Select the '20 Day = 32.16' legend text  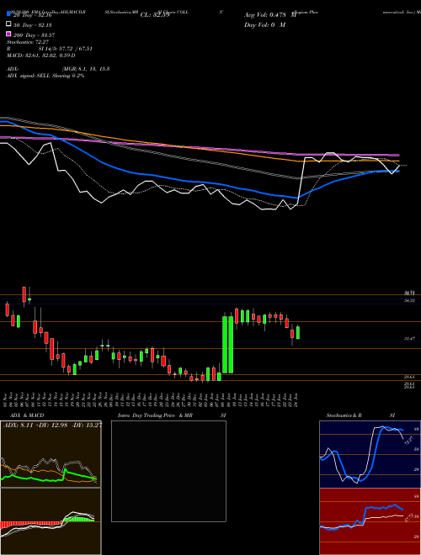[33, 15]
